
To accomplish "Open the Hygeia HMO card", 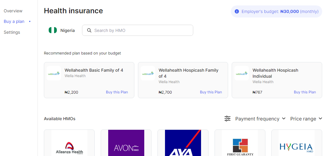I will 297,143.
